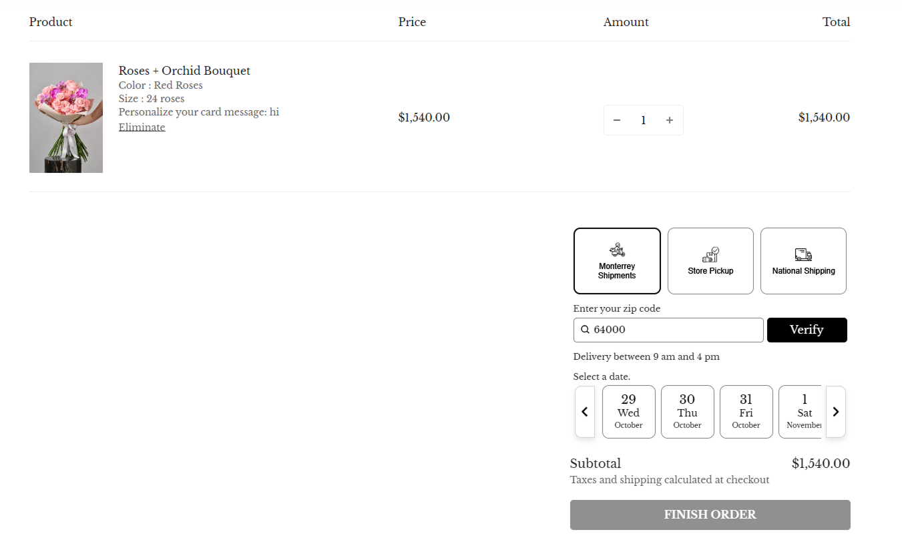Viewport: 902px width, 550px height.
Task: Increase bouquet quantity with the plus icon
Action: point(669,120)
